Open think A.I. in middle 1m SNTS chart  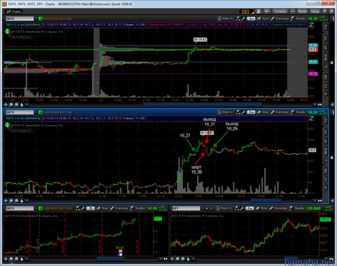point(226,112)
